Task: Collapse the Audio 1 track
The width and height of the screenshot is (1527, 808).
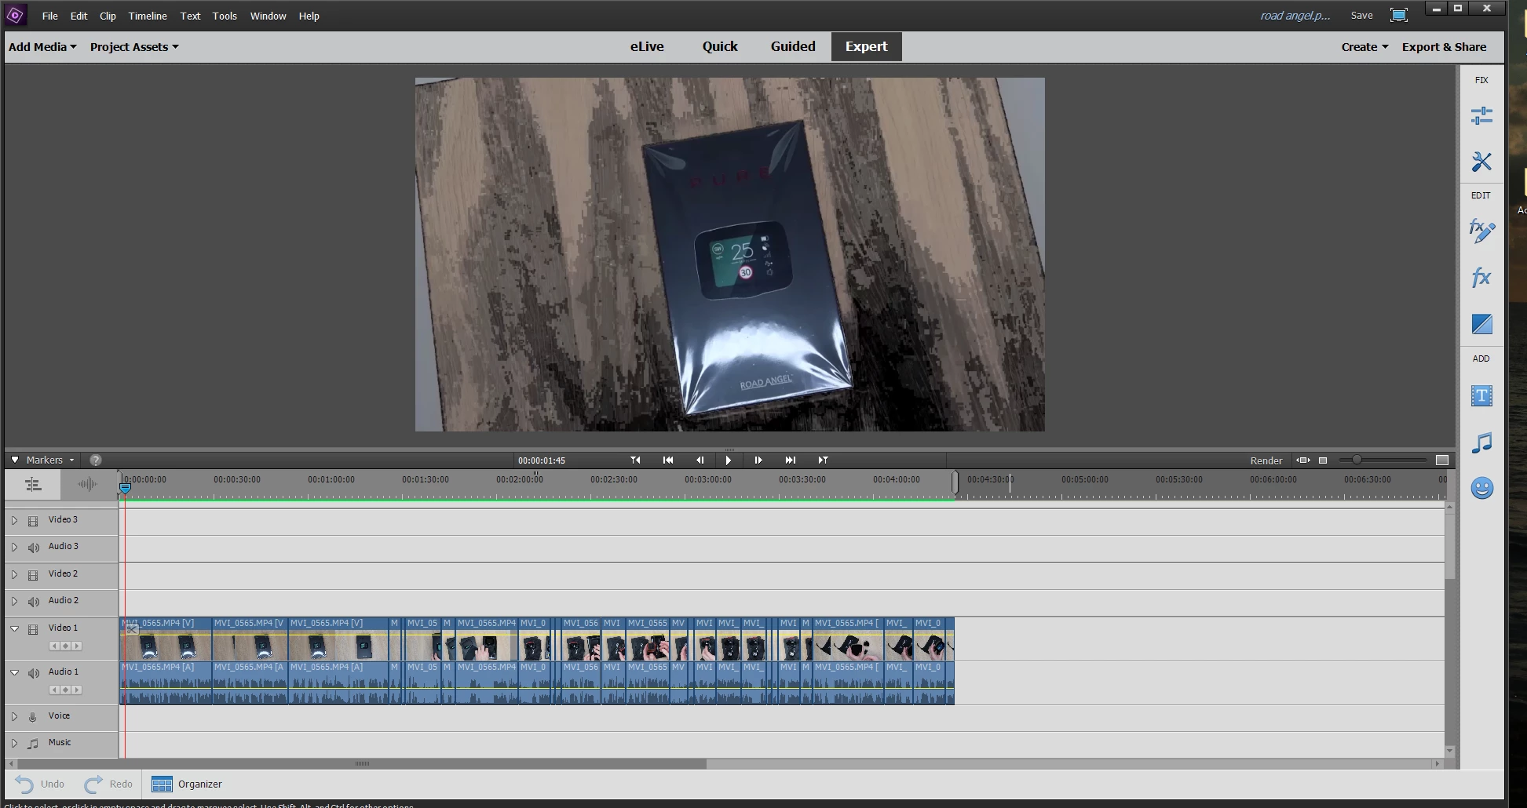Action: pos(14,672)
